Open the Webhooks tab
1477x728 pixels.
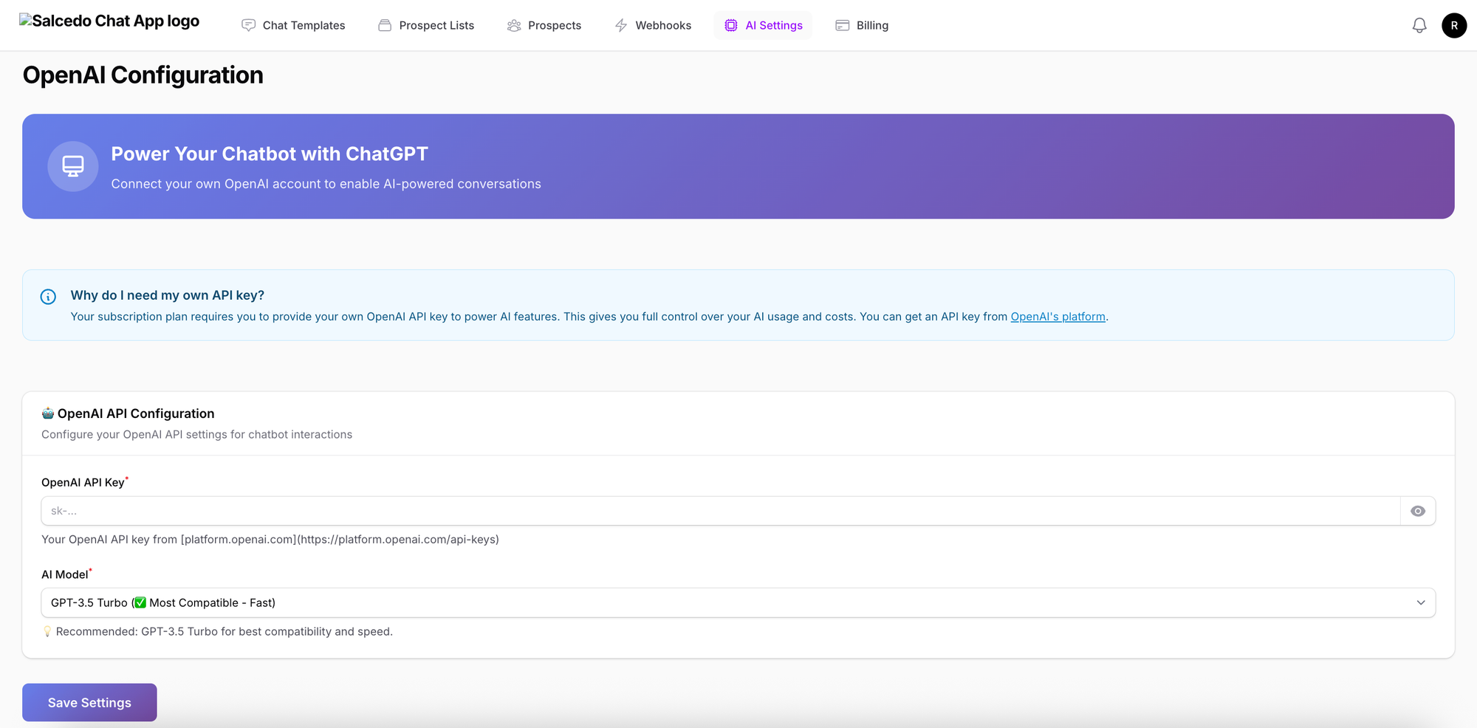(662, 26)
